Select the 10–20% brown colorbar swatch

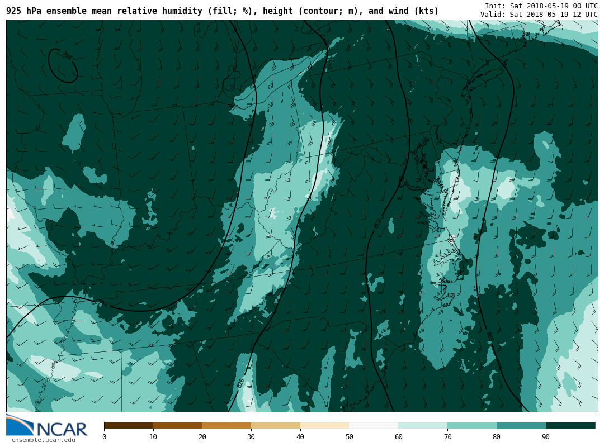tap(177, 426)
